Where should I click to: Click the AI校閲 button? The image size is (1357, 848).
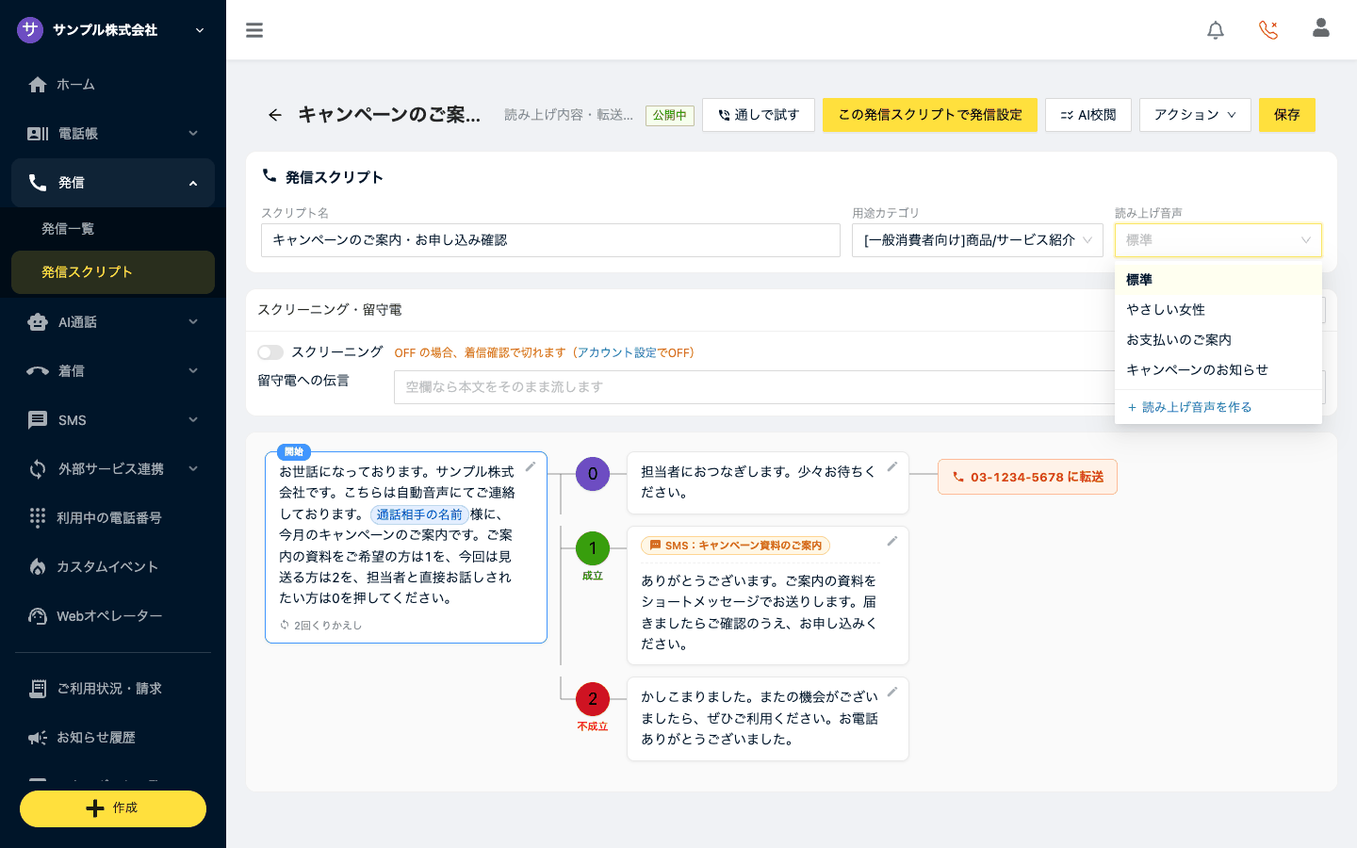pyautogui.click(x=1088, y=115)
